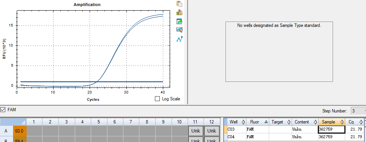This screenshot has width=366, height=142.
Task: Export chart via green arrow window icon
Action: point(179,22)
